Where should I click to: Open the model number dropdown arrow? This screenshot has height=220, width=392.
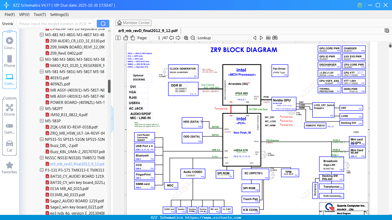90,24
